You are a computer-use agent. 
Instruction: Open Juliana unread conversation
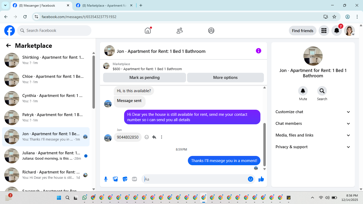pyautogui.click(x=46, y=156)
